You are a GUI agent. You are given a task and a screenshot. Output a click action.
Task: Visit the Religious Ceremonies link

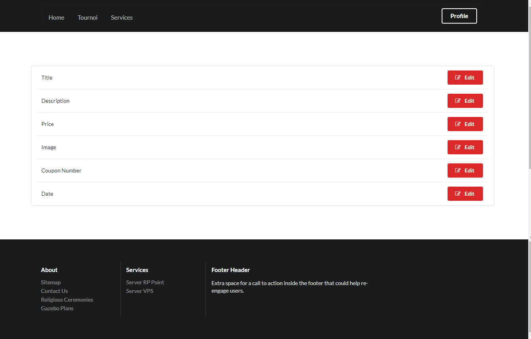point(67,300)
